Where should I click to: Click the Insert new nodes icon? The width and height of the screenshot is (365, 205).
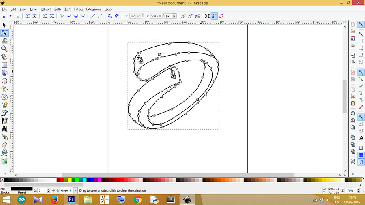click(4, 16)
